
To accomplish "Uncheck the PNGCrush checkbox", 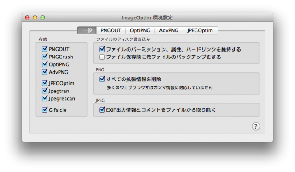I will (45, 57).
